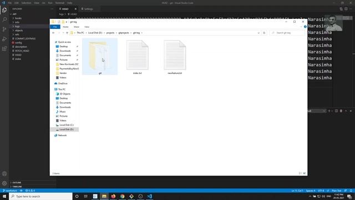Open the .git folder thumbnail
Screen dimensions: 355x200
tap(100, 56)
